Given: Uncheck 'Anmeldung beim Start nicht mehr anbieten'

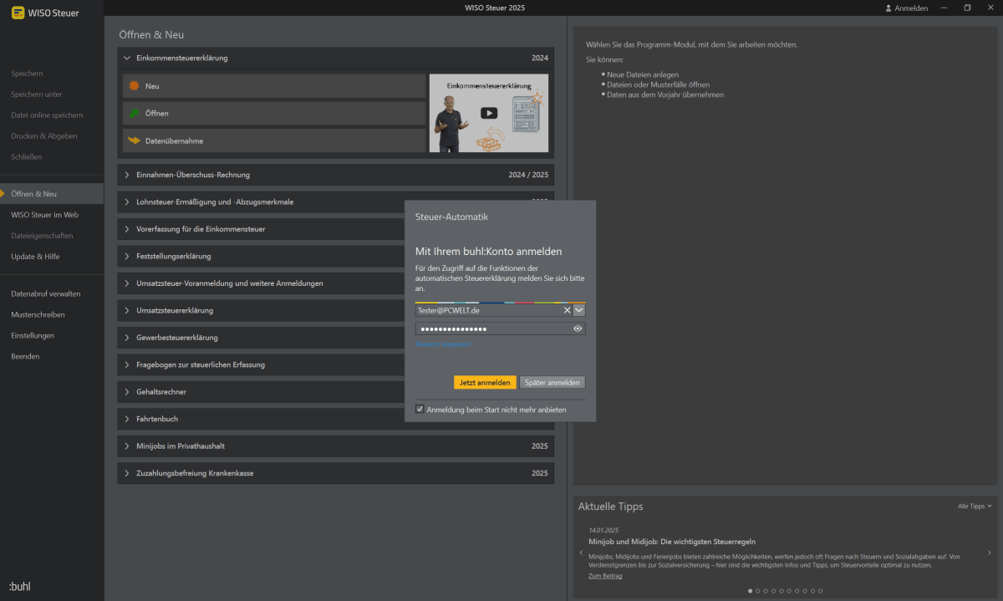Looking at the screenshot, I should pyautogui.click(x=420, y=410).
